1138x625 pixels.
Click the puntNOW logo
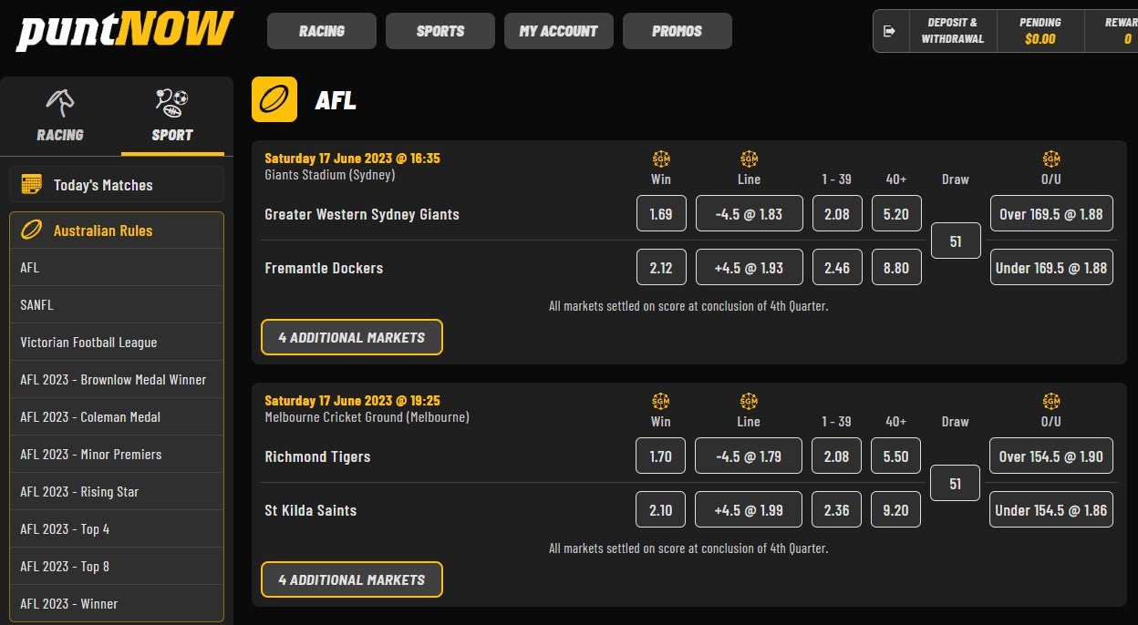[x=125, y=31]
